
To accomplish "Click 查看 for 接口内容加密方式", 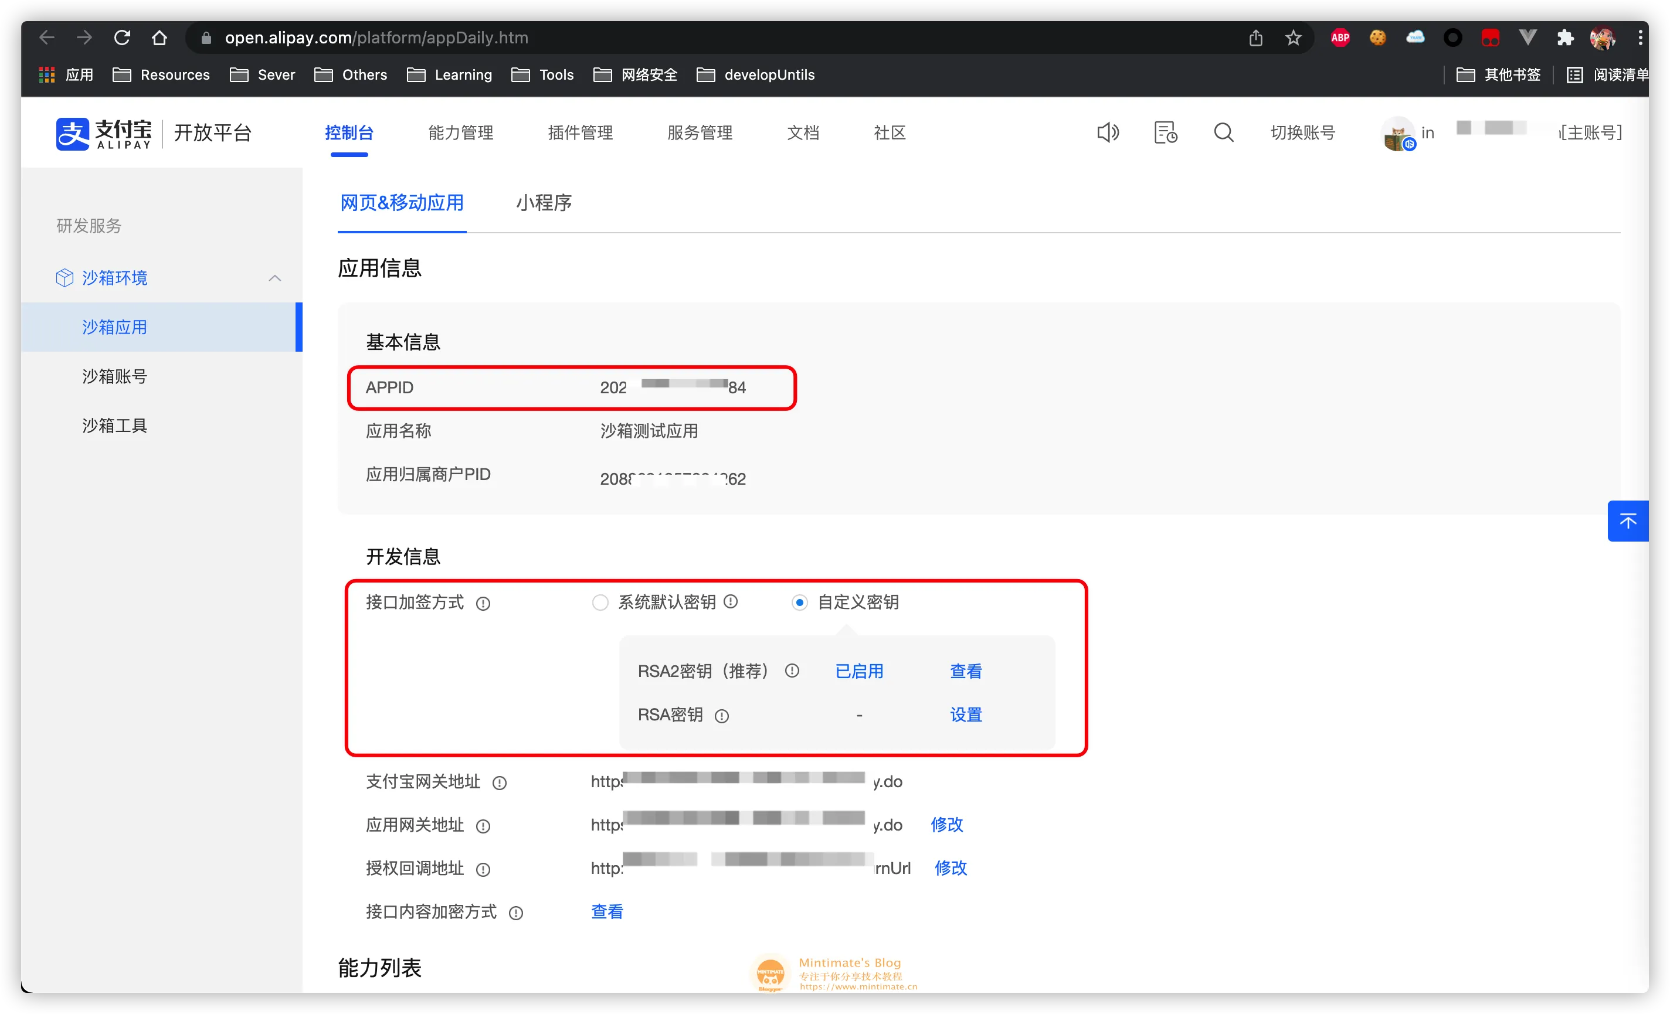I will click(x=607, y=911).
